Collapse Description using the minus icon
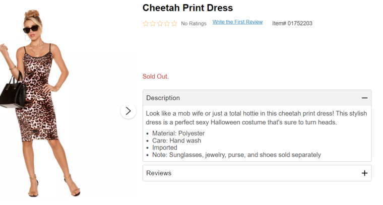Viewport: 383px width, 205px height. click(364, 98)
